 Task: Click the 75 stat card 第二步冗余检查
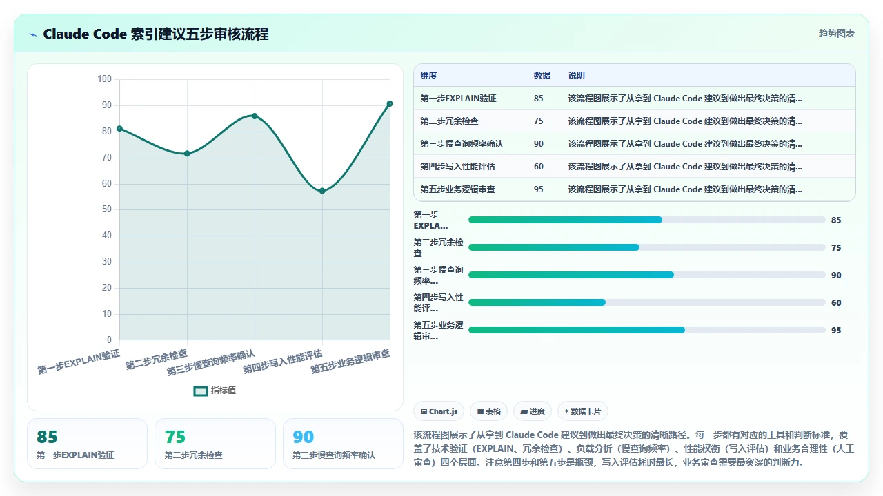[x=215, y=444]
